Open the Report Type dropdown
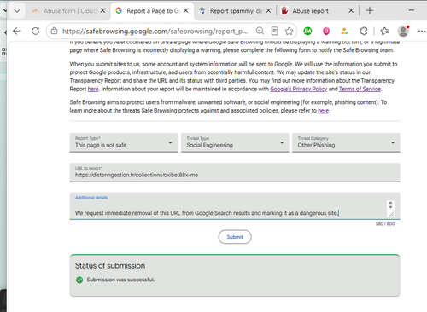 pos(124,142)
